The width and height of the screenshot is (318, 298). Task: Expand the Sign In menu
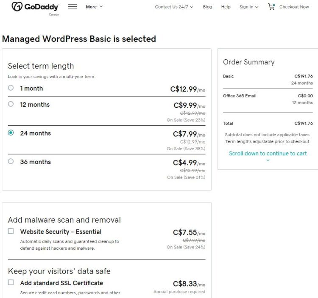pyautogui.click(x=248, y=7)
